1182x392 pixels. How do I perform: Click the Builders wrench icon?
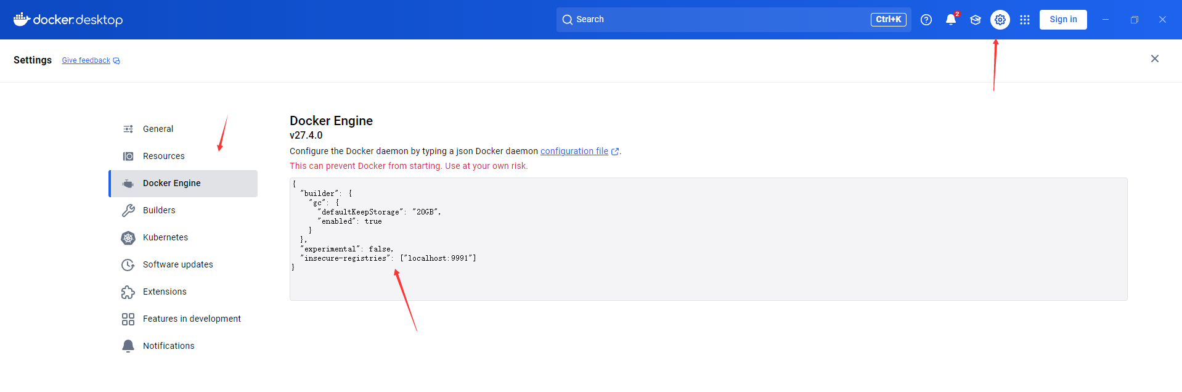tap(128, 210)
